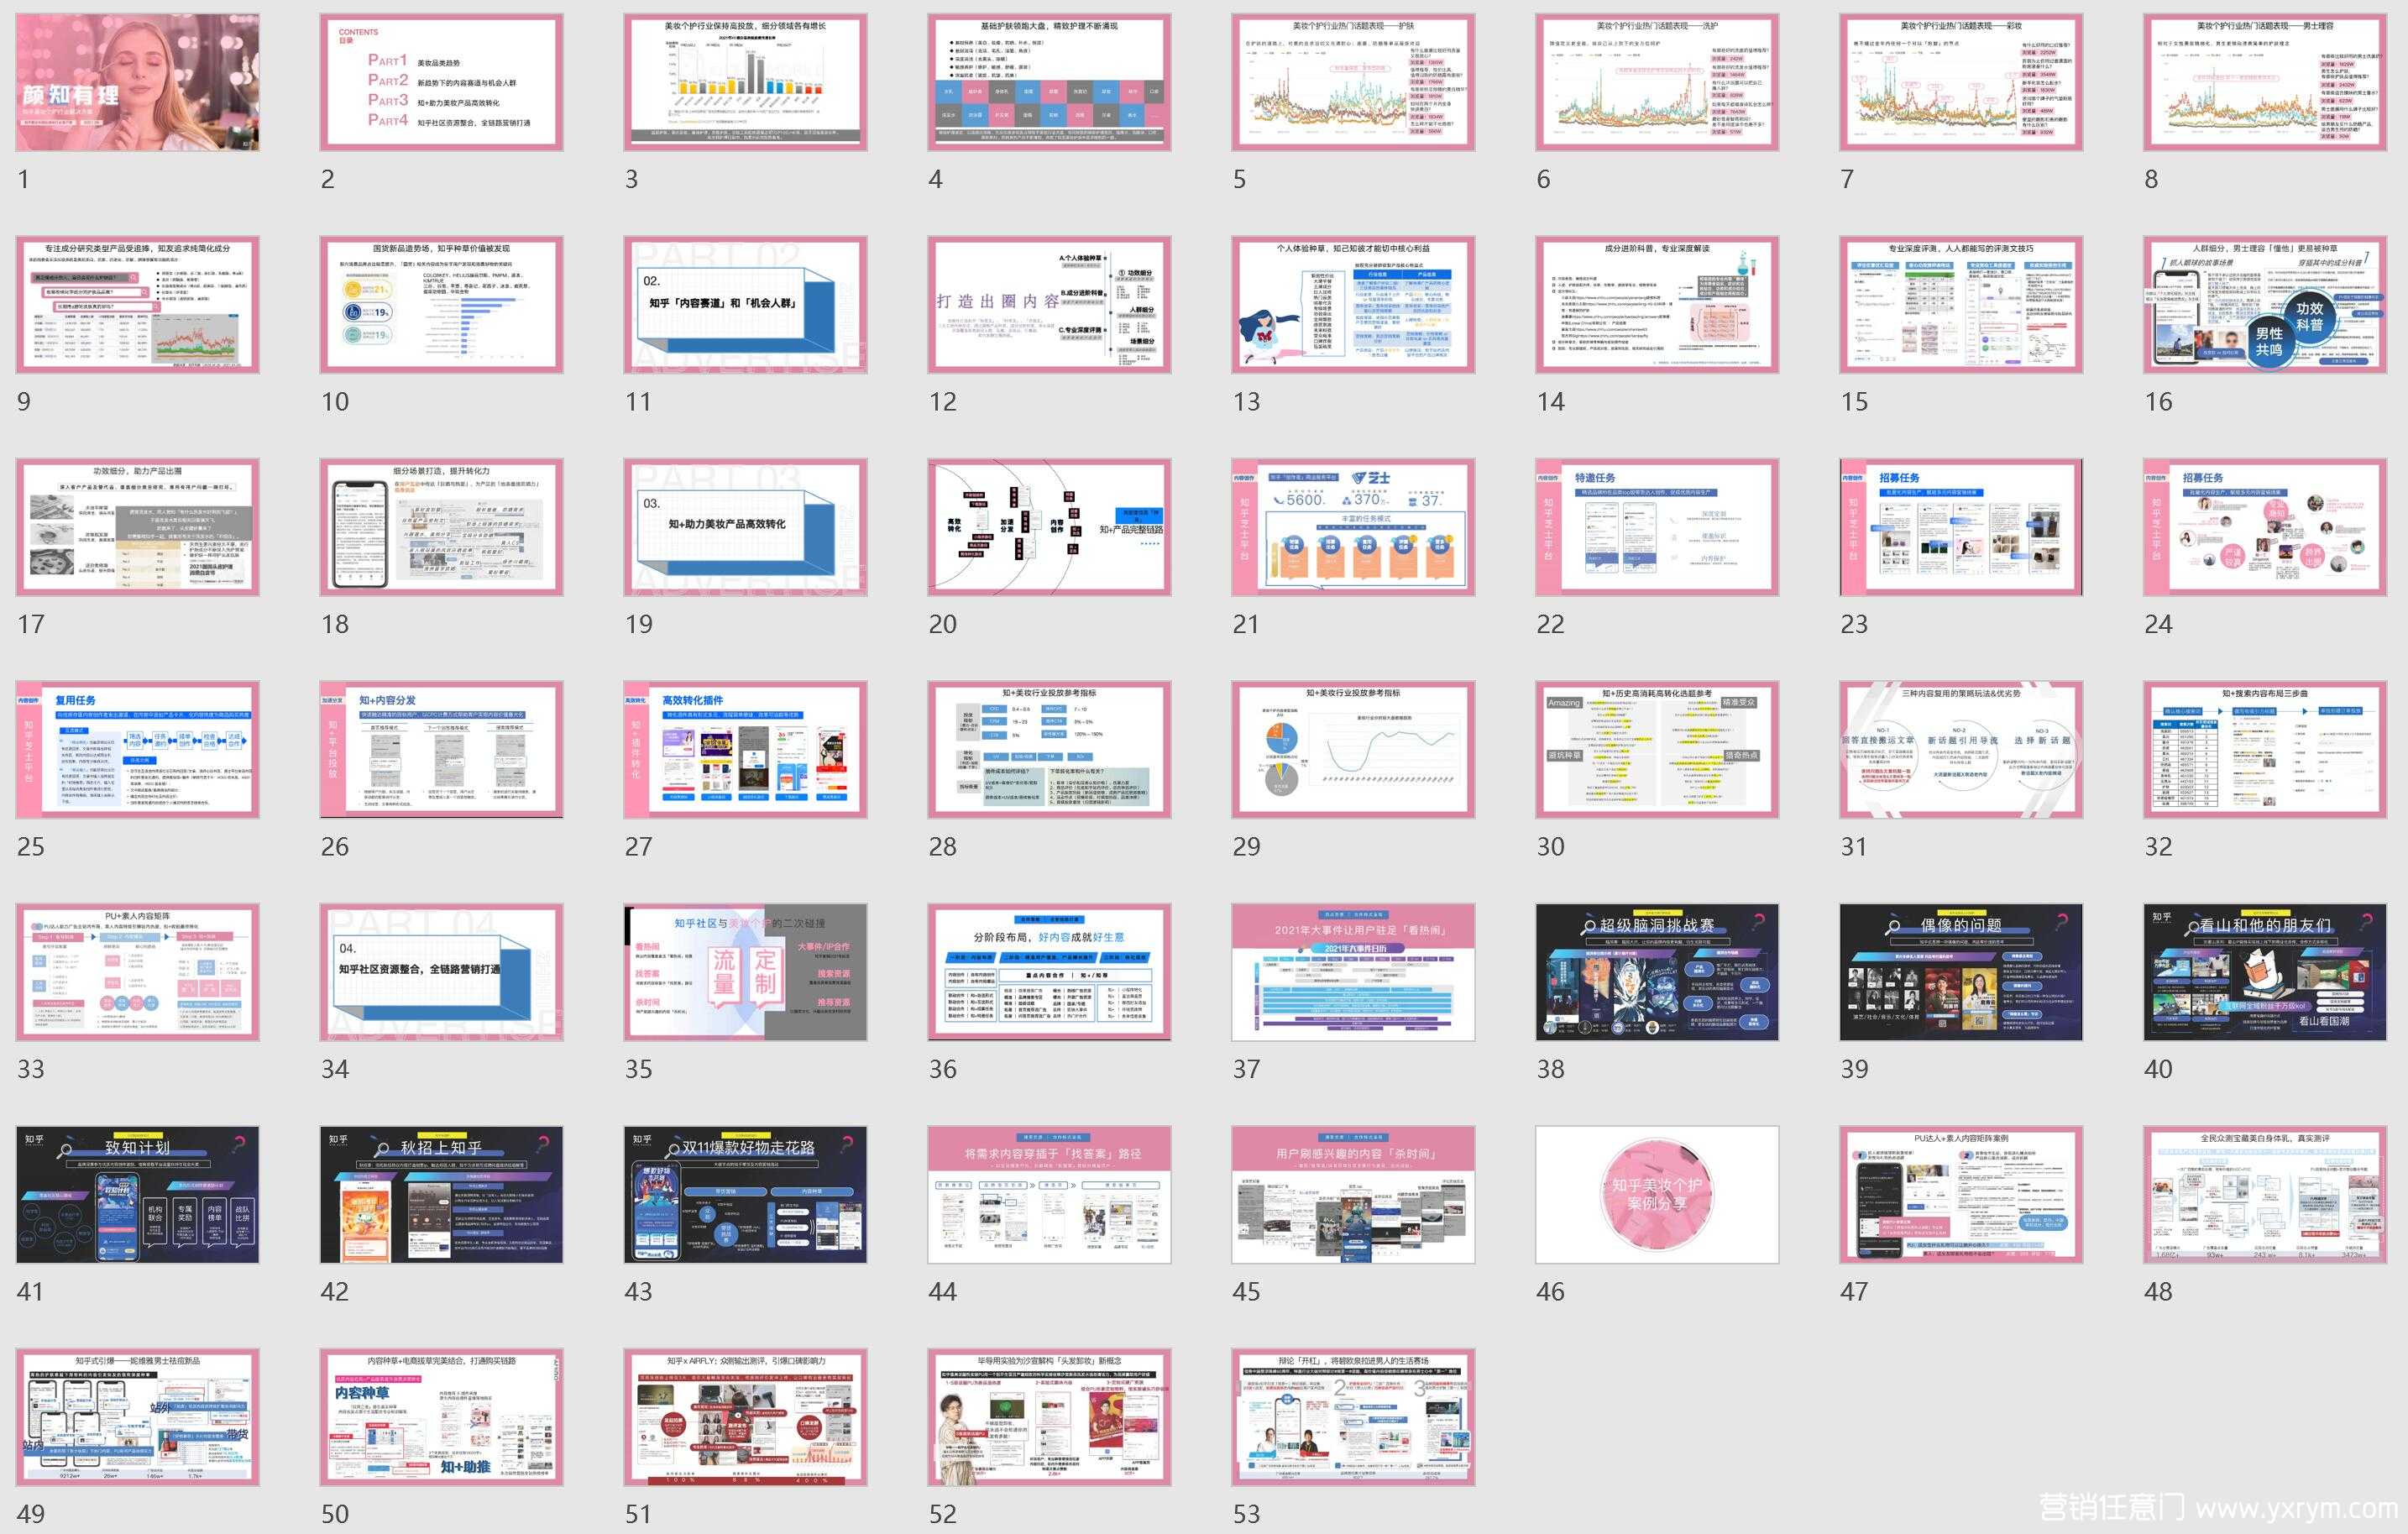The height and width of the screenshot is (1534, 2408).
Task: Choose slide 6 洗护 trend chart thumbnail
Action: (x=1657, y=82)
